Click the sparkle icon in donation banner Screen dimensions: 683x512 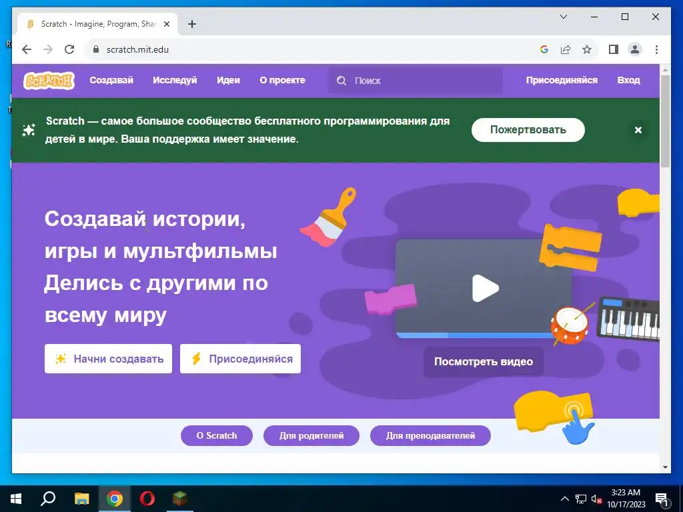click(x=29, y=130)
